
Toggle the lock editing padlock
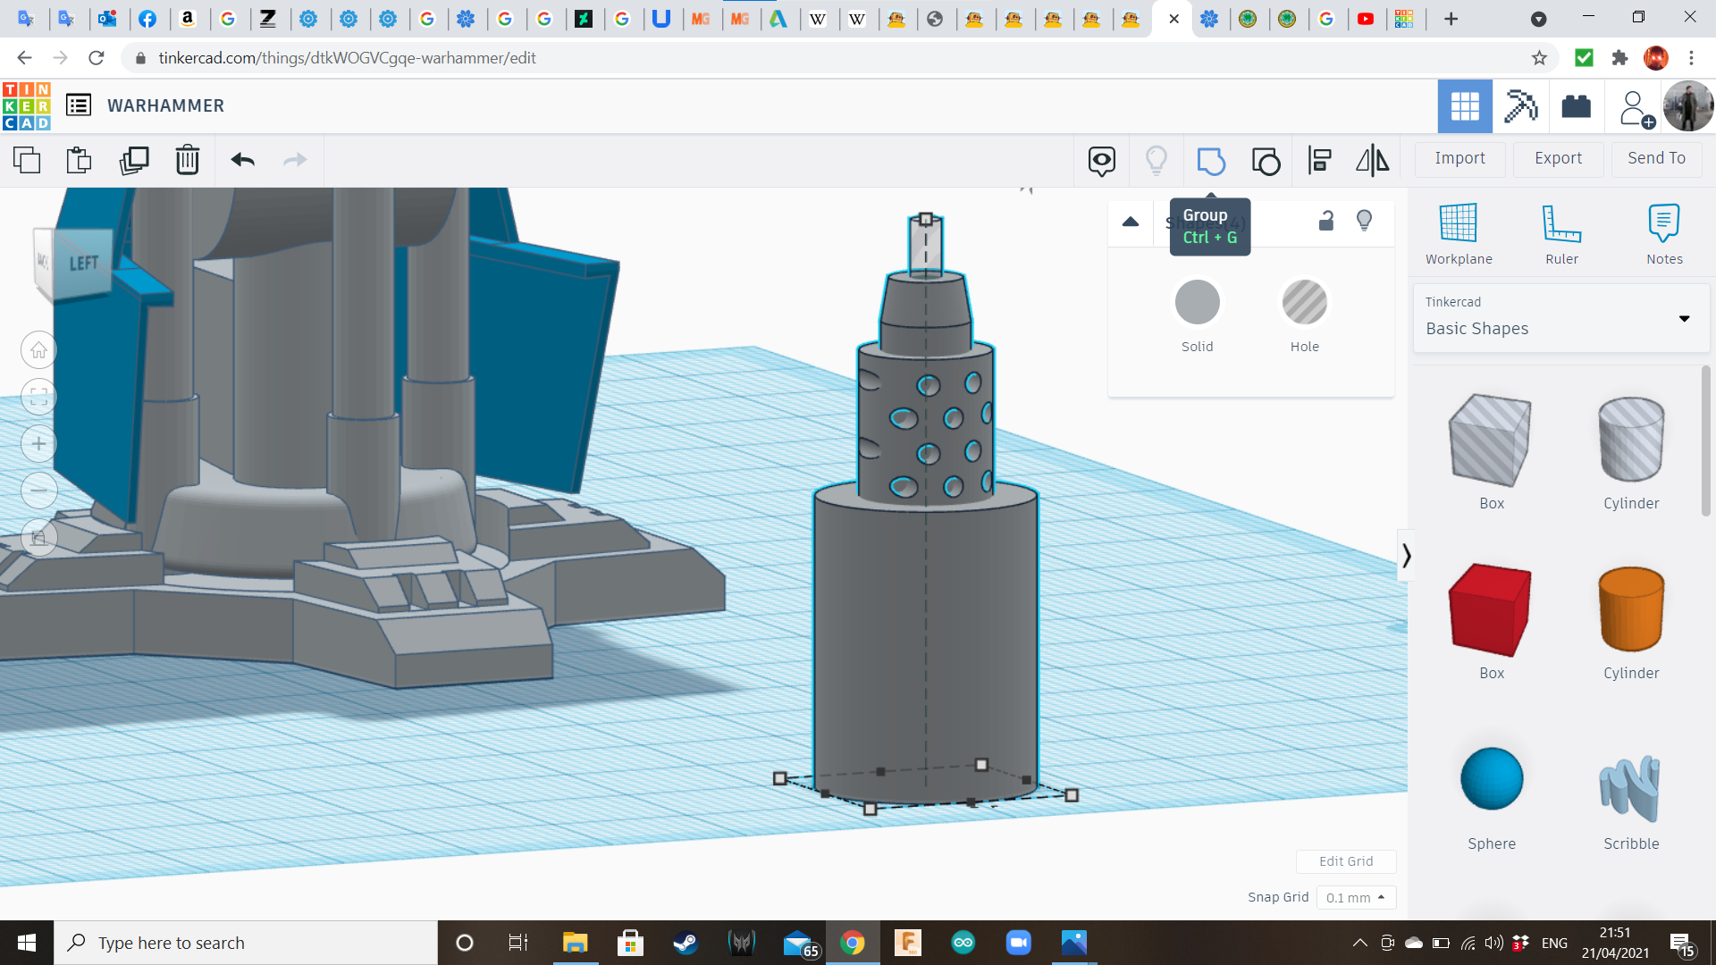tap(1326, 221)
